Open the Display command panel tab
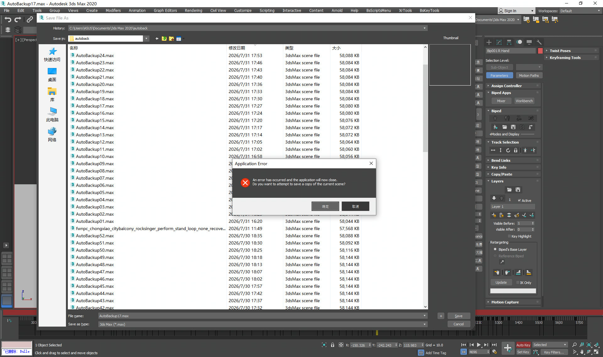The height and width of the screenshot is (357, 603). tap(529, 42)
